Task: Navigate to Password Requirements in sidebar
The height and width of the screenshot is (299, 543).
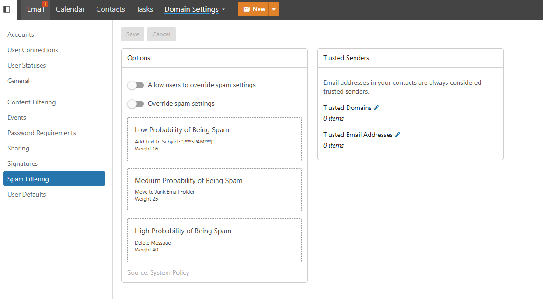Action: point(42,133)
